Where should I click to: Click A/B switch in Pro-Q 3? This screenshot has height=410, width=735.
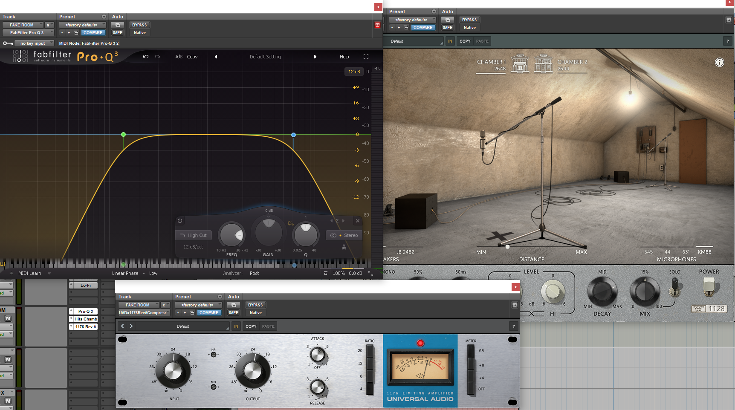[179, 57]
